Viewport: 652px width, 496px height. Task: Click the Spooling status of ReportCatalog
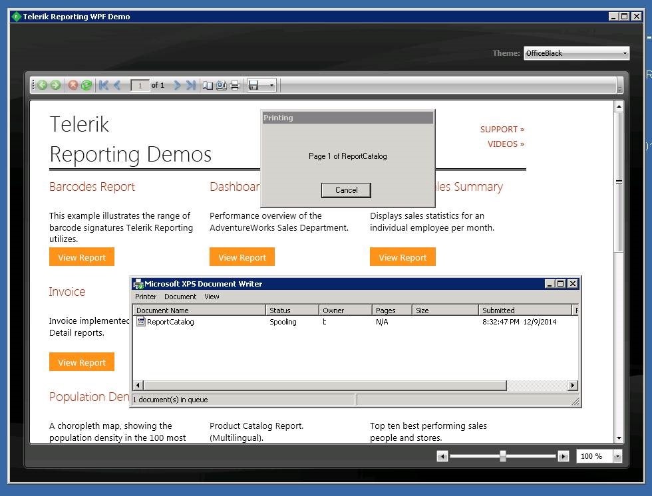[x=283, y=322]
